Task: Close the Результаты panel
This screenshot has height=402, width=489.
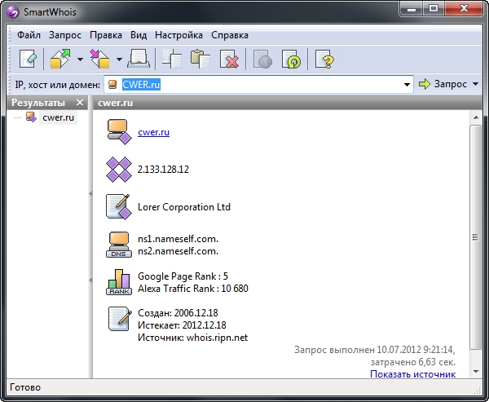Action: 79,103
